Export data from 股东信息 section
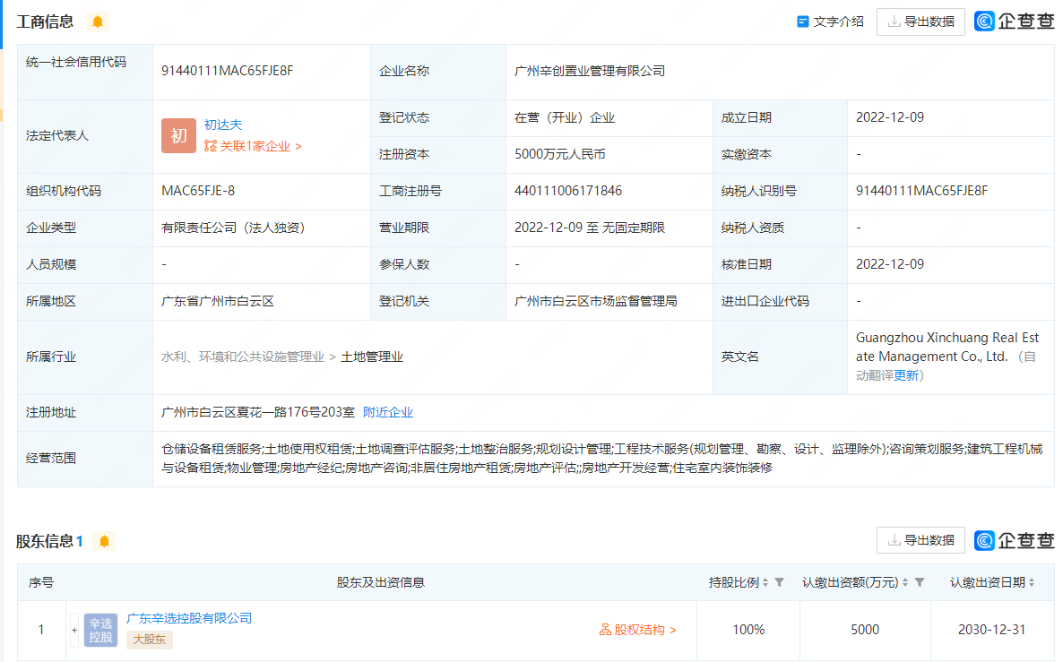The width and height of the screenshot is (1063, 662). coord(920,540)
